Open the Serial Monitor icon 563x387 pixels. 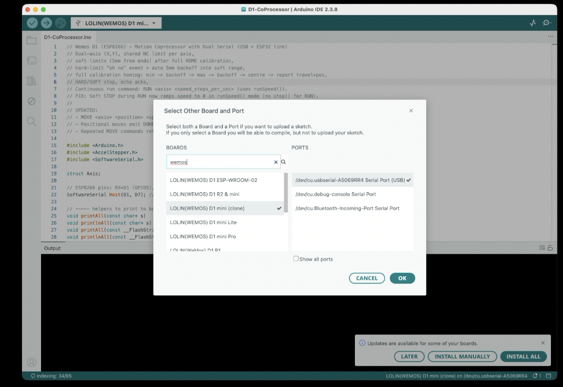click(x=547, y=23)
